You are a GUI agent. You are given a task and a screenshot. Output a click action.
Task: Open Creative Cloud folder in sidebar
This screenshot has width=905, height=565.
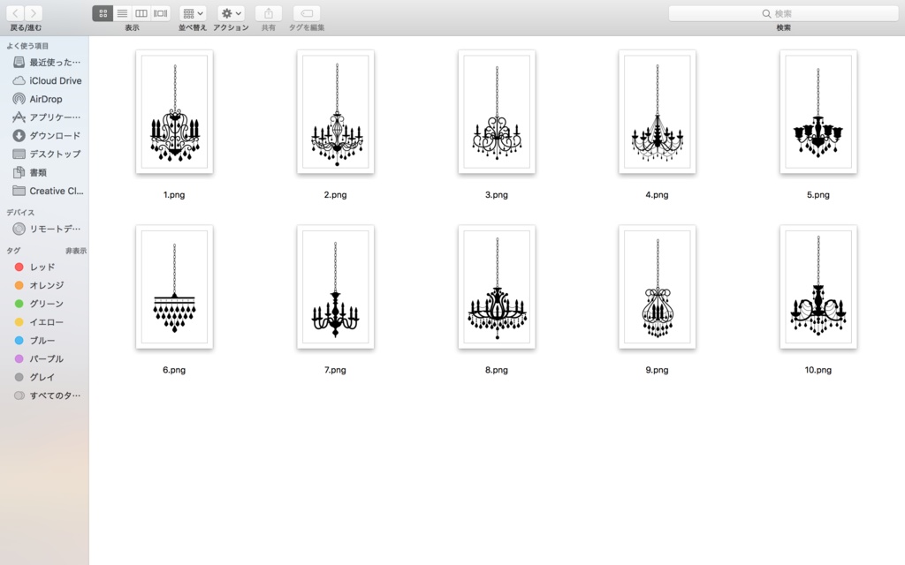[x=46, y=191]
